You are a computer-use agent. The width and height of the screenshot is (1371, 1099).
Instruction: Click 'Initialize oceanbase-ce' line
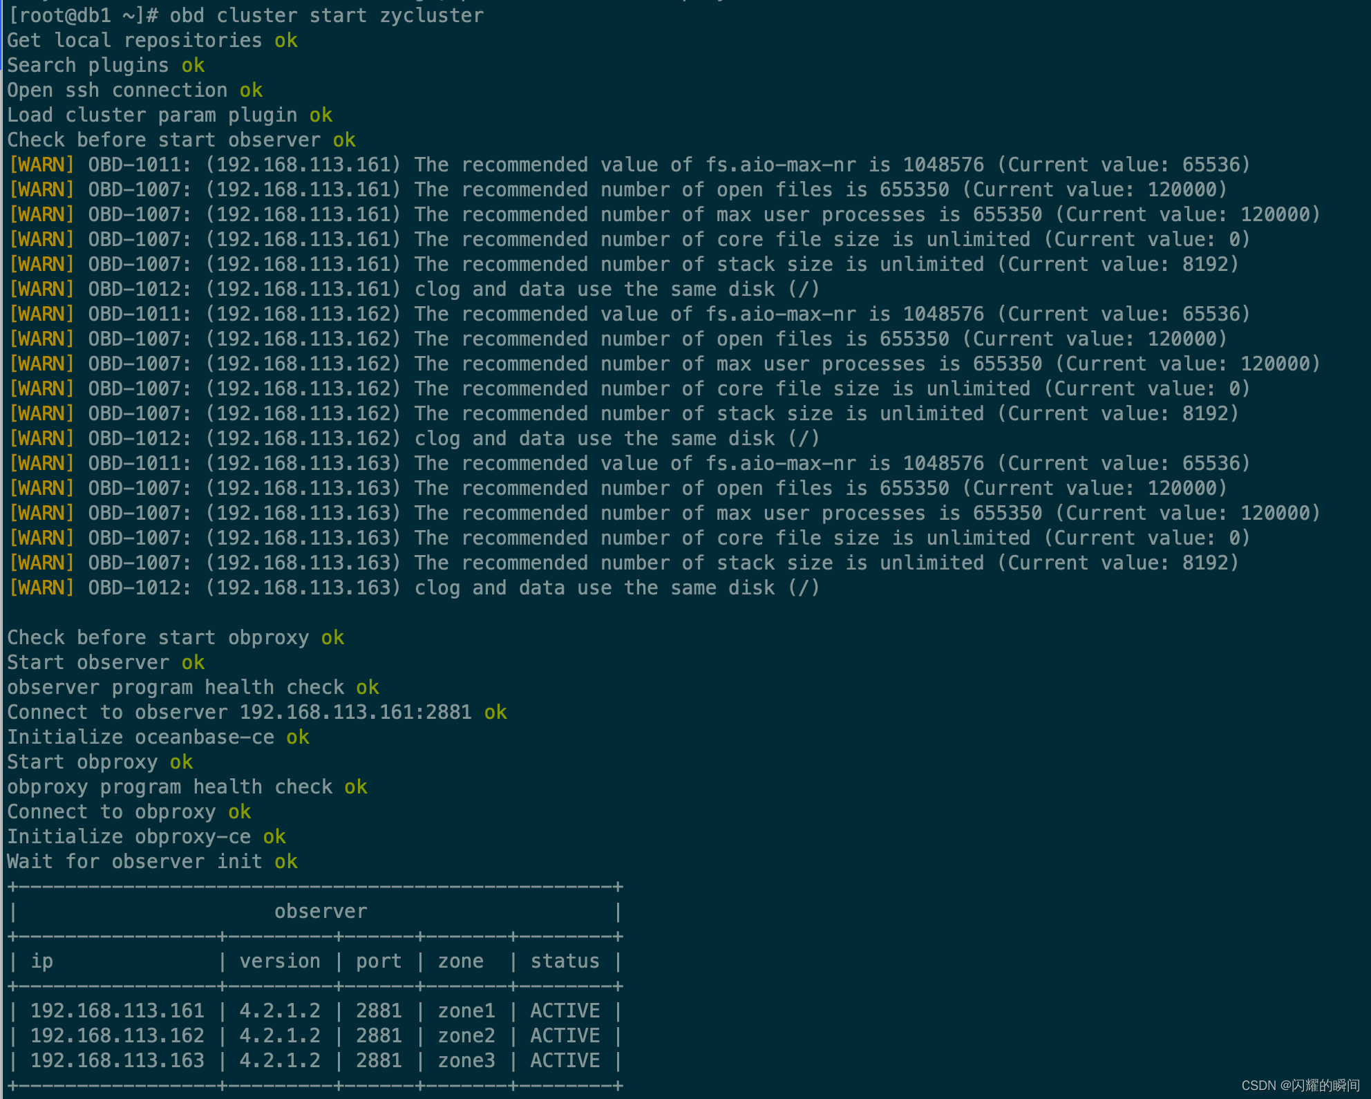(x=141, y=737)
